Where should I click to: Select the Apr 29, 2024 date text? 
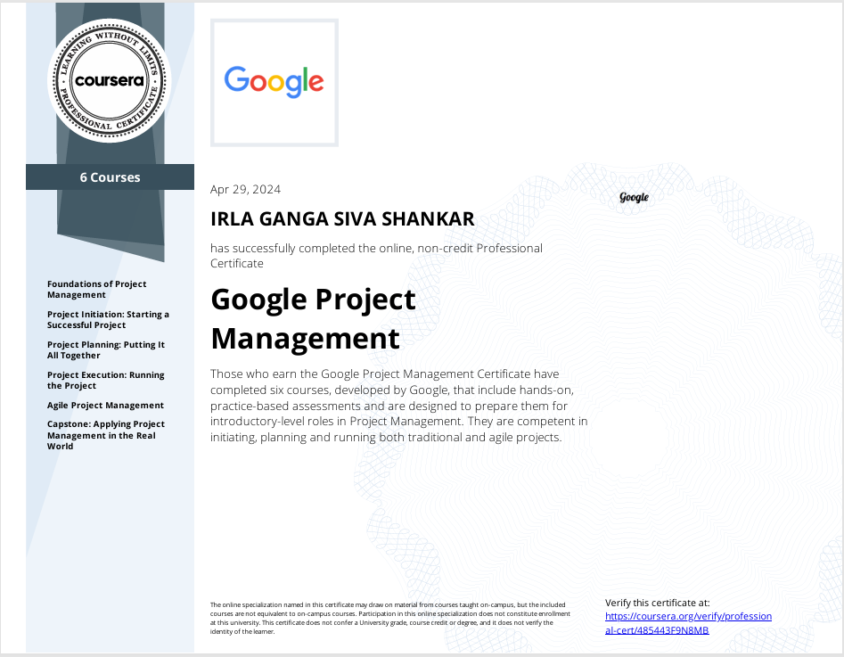244,189
